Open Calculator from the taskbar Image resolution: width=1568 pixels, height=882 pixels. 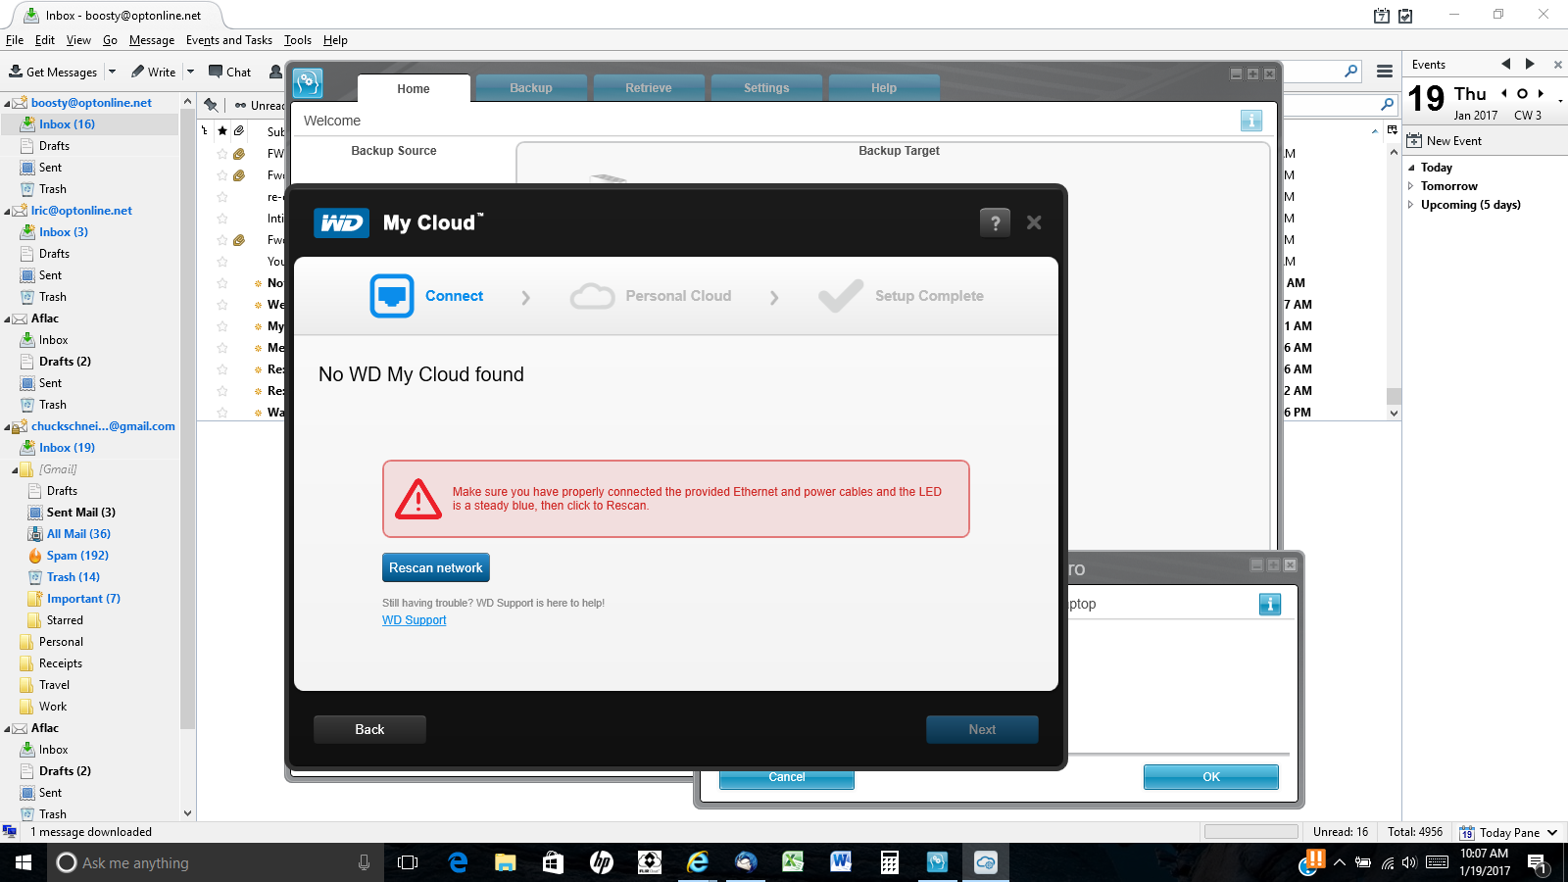click(889, 862)
